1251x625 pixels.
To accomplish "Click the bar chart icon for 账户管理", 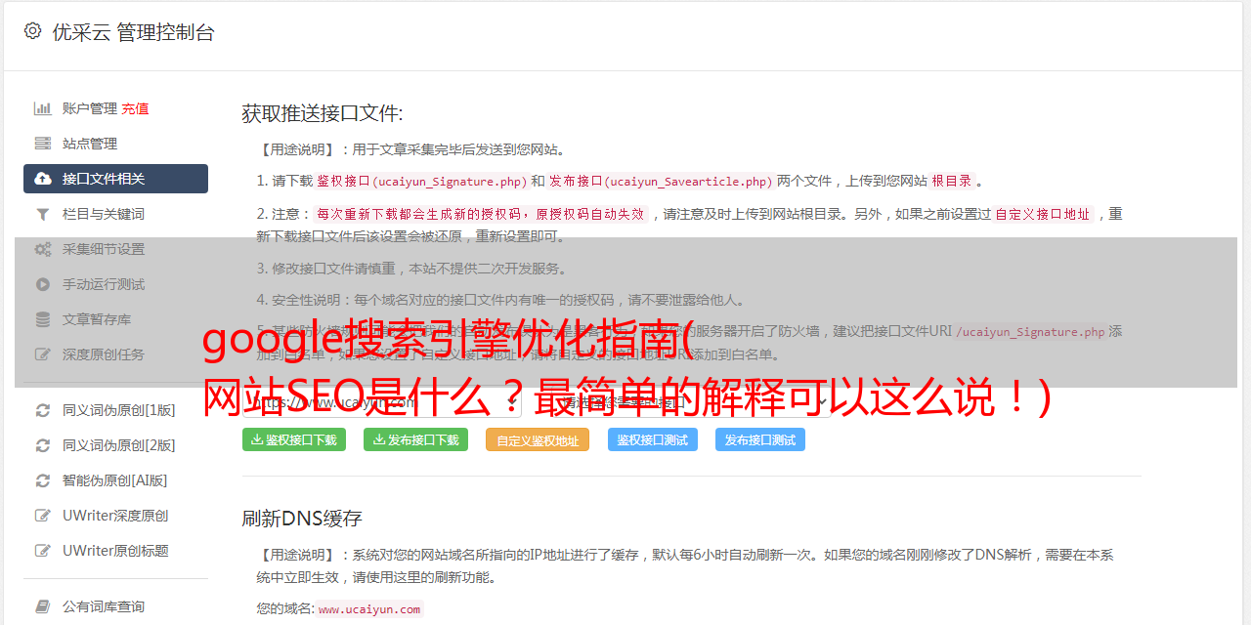I will coord(43,108).
